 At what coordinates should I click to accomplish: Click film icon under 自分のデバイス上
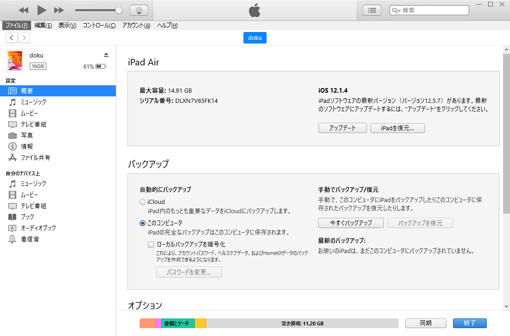click(x=13, y=195)
